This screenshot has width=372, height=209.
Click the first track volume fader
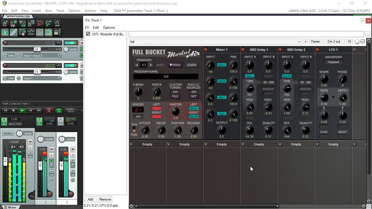tap(37, 49)
